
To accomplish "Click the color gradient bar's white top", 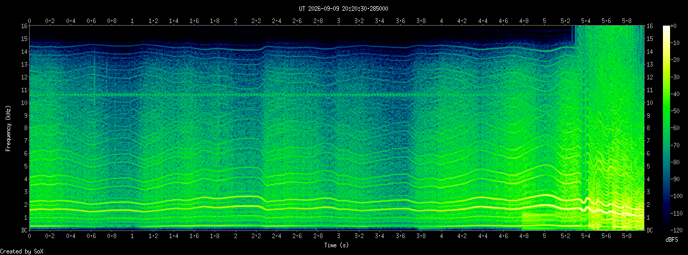I will click(666, 27).
